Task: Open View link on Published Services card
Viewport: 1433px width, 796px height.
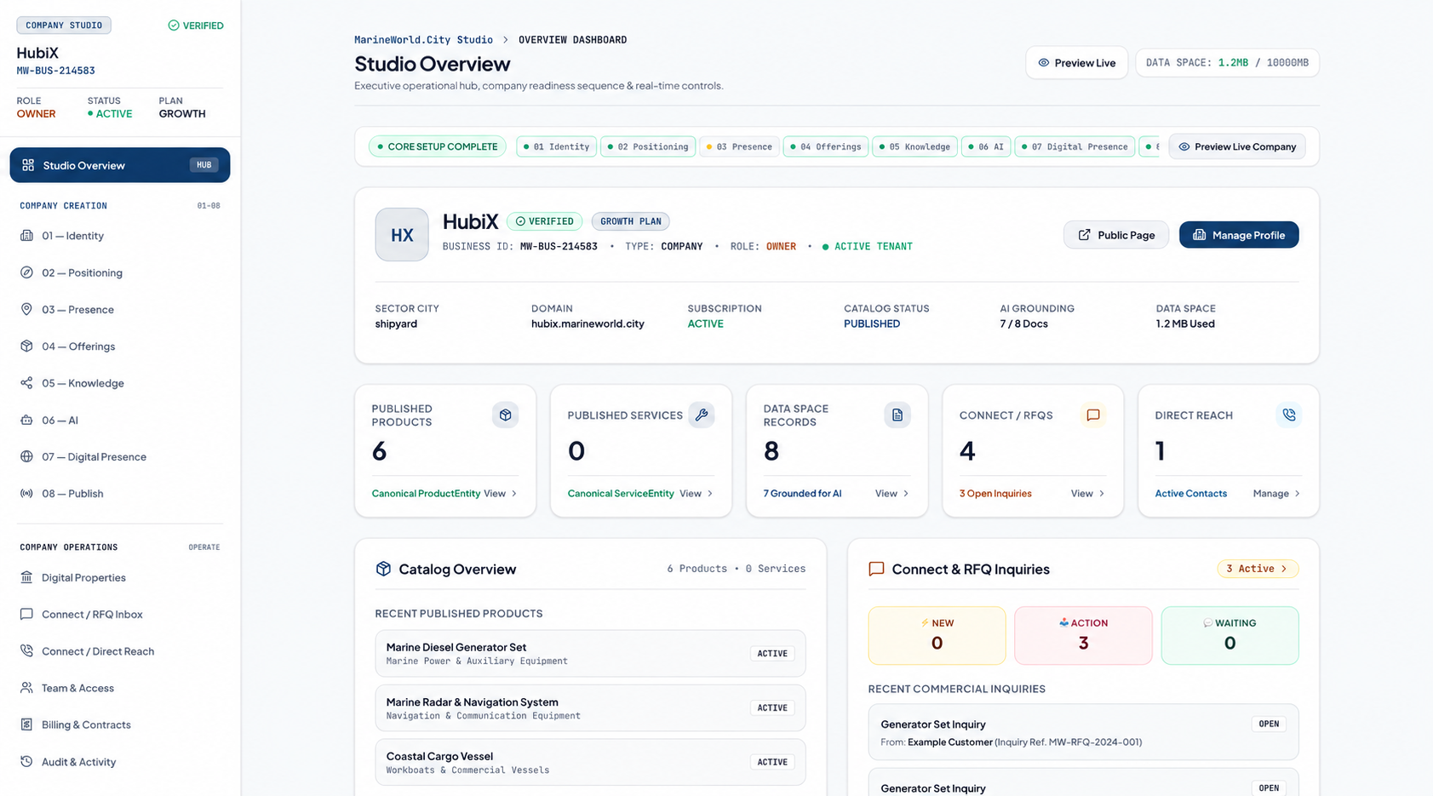Action: [696, 494]
